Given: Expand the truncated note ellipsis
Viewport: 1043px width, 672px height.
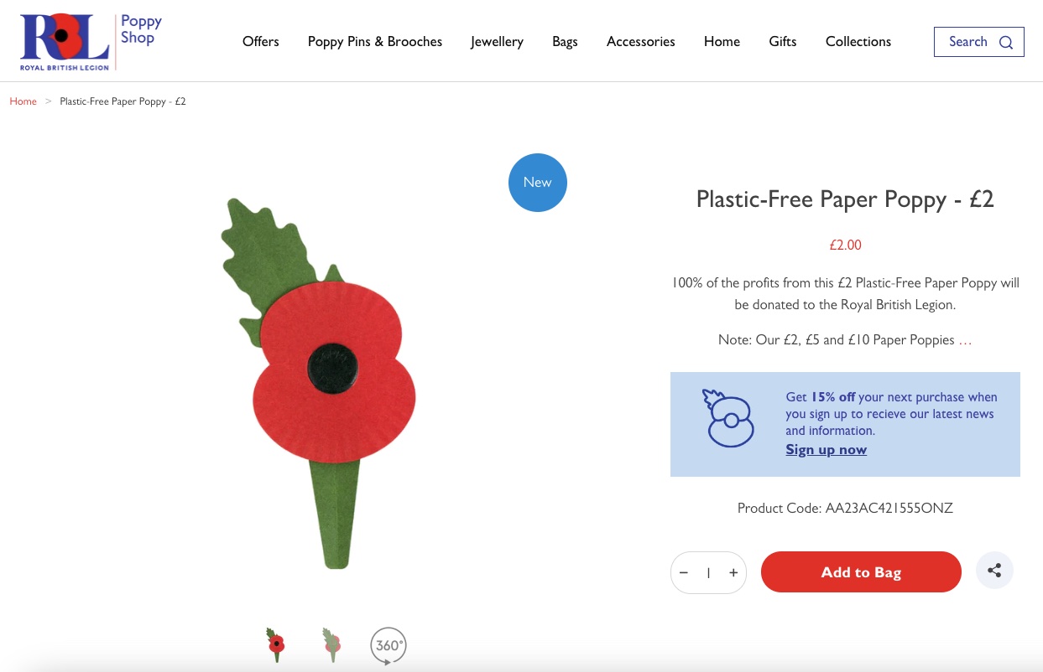Looking at the screenshot, I should (965, 340).
